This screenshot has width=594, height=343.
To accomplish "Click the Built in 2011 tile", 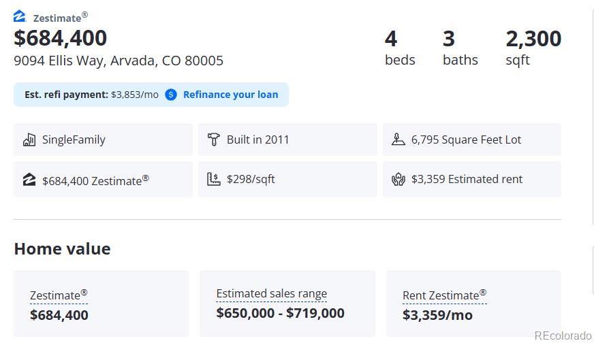I will click(x=287, y=140).
